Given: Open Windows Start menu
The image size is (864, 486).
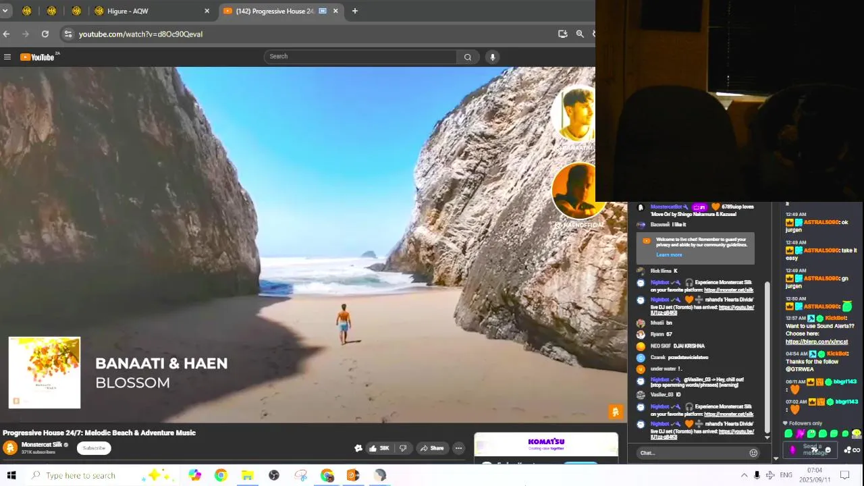Looking at the screenshot, I should pos(11,475).
